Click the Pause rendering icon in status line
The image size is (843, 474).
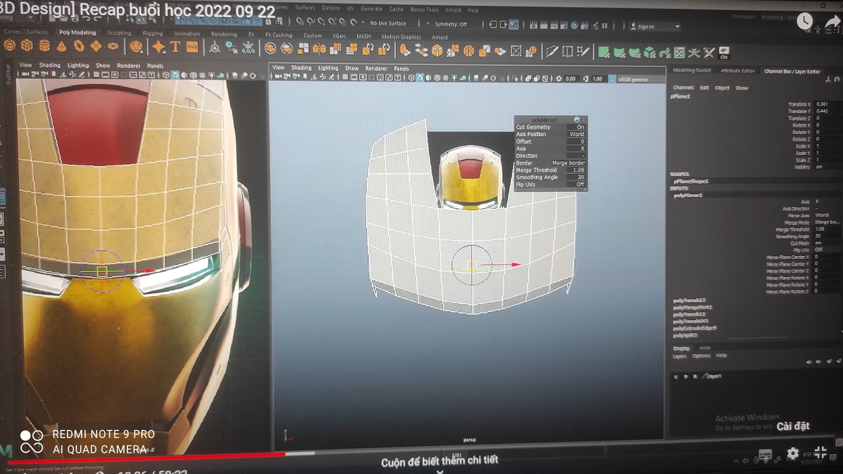[x=605, y=26]
